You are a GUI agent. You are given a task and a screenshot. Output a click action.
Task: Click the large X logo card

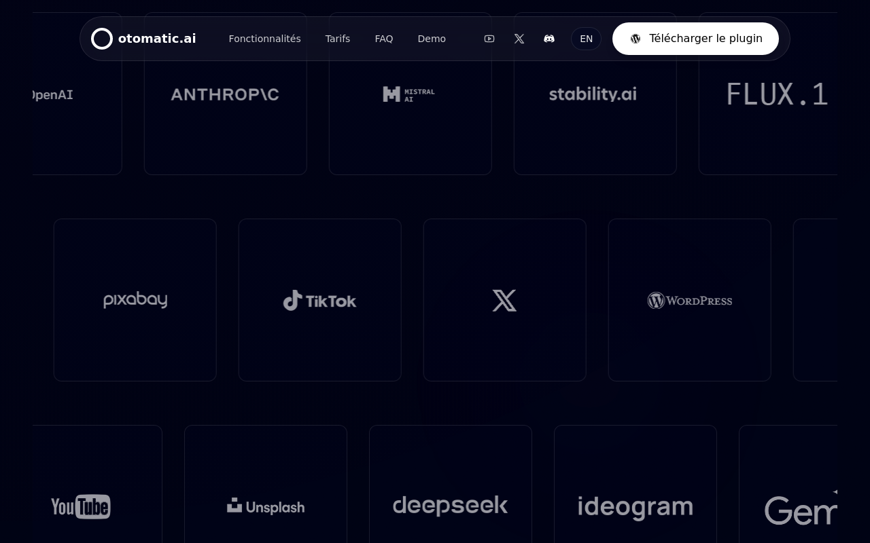coord(505,300)
